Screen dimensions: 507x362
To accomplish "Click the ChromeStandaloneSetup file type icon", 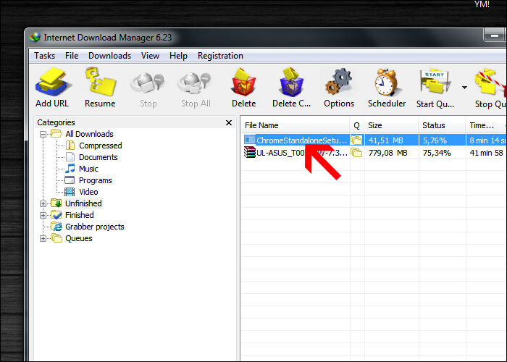I will (250, 140).
